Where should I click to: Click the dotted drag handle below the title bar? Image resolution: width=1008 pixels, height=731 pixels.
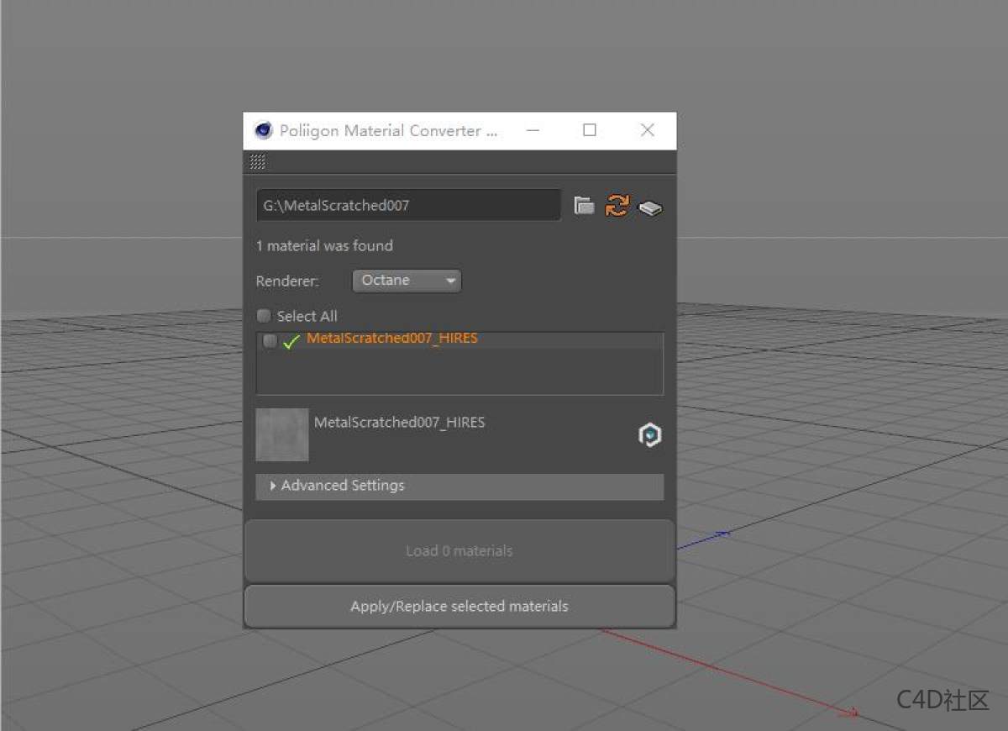point(258,161)
